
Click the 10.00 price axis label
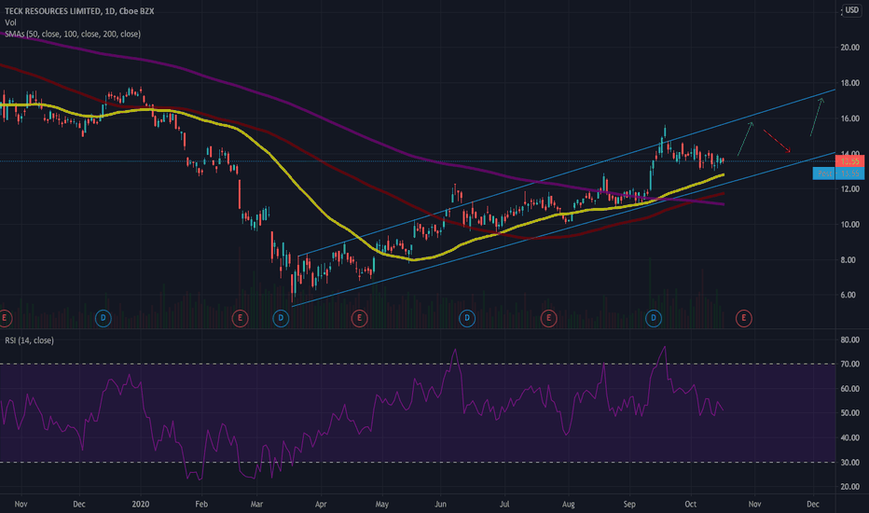point(849,225)
